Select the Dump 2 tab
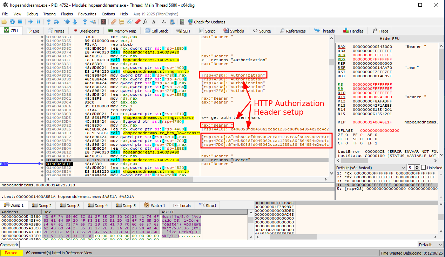Viewport: 445px width, 257px height. (x=42, y=205)
